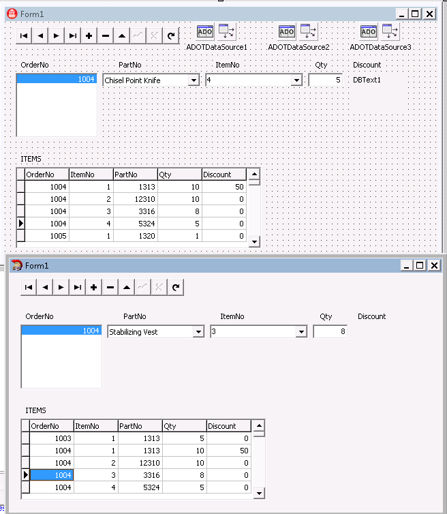Click the red app icon in upper Form1 title bar

pos(12,14)
